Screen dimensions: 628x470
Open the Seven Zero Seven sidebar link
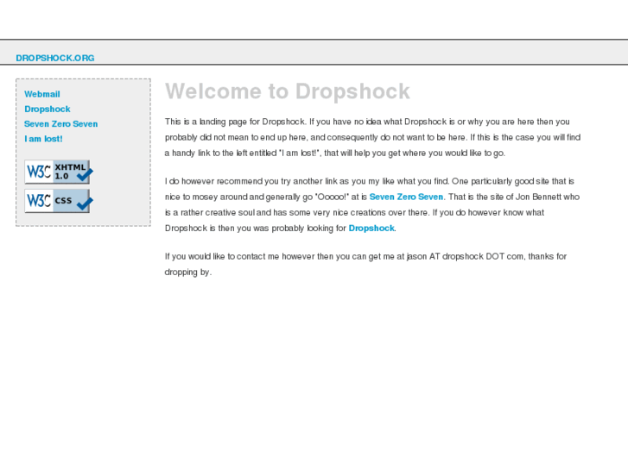click(x=60, y=124)
